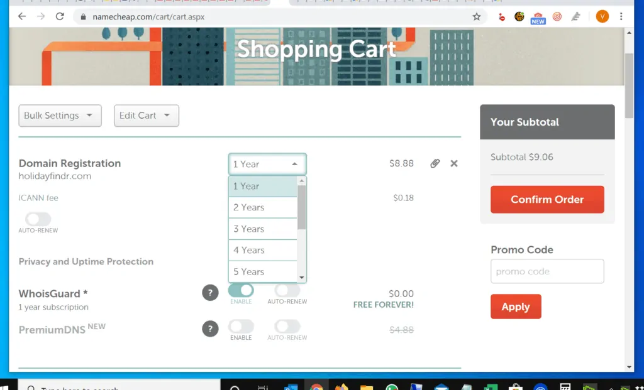Image resolution: width=644 pixels, height=390 pixels.
Task: Click the page scrollbar's up arrow
Action: pos(629,33)
